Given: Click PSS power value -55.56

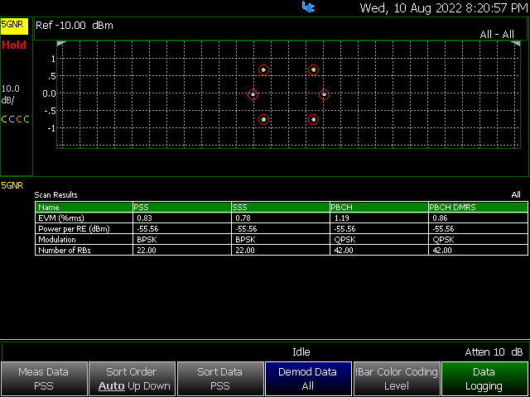Looking at the screenshot, I should point(147,229).
